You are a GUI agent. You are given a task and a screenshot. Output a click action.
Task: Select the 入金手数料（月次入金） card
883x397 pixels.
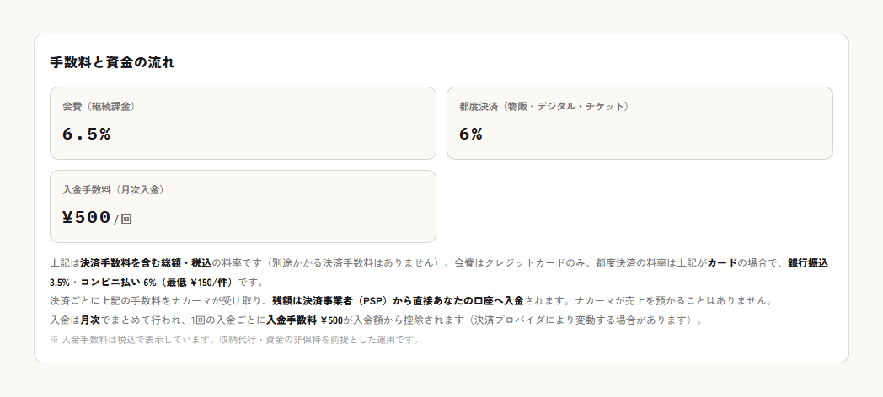coord(243,206)
